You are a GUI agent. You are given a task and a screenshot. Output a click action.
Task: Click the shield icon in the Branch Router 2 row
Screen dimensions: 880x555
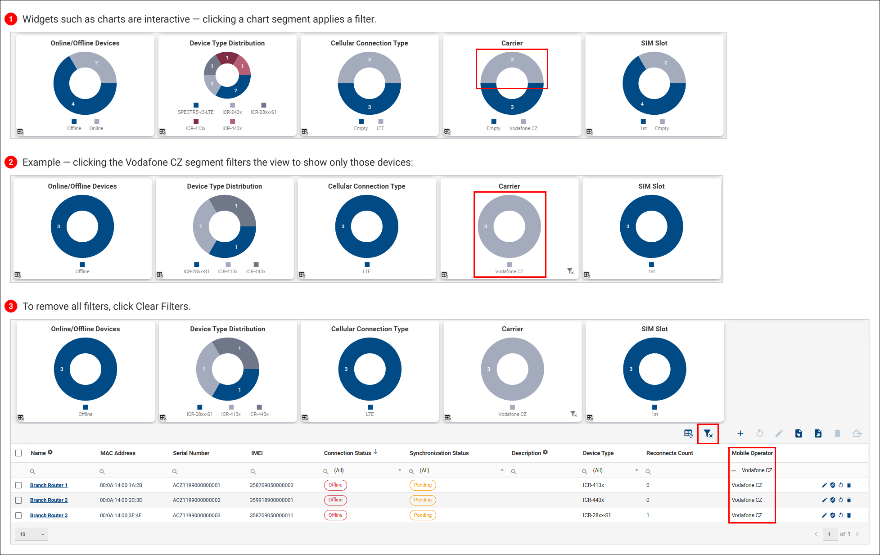(832, 500)
